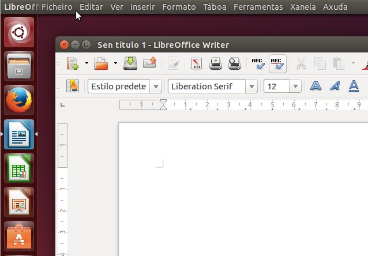368x256 pixels.
Task: Open the Axuda menu
Action: [335, 7]
